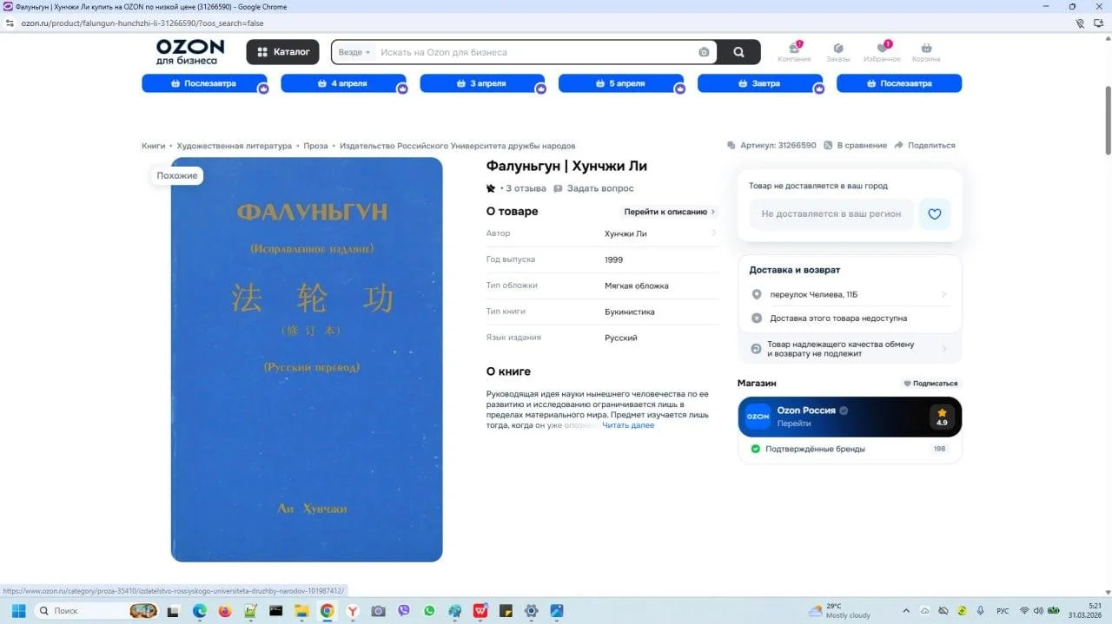
Task: Click the Букинистика value
Action: [630, 312]
